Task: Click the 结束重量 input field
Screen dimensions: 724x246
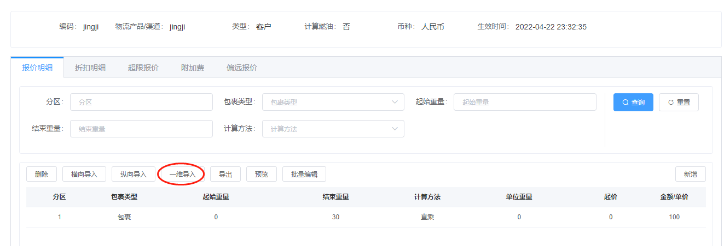Action: point(141,129)
